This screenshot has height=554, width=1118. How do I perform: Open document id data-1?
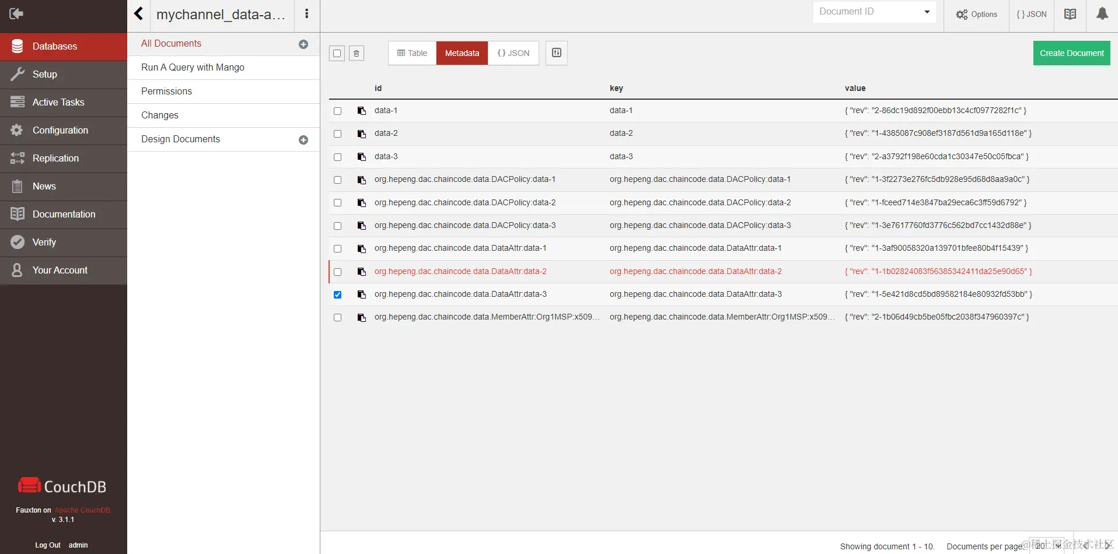pyautogui.click(x=386, y=110)
